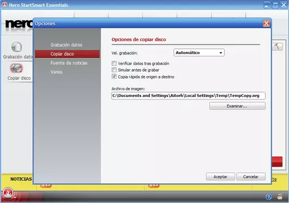Open the orange news dots icon in middle
Image resolution: width=289 pixels, height=203 pixels.
(154, 186)
